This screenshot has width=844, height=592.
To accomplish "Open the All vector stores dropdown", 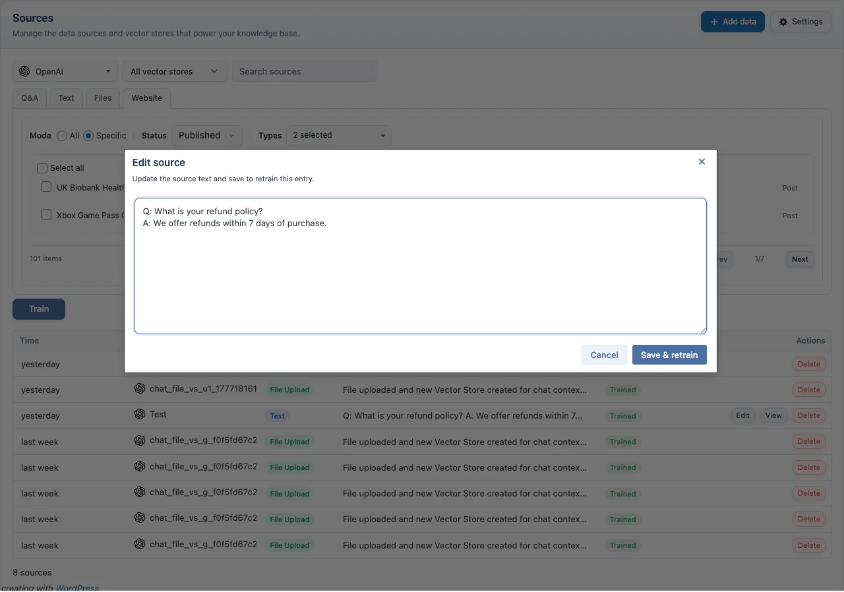I will (174, 71).
